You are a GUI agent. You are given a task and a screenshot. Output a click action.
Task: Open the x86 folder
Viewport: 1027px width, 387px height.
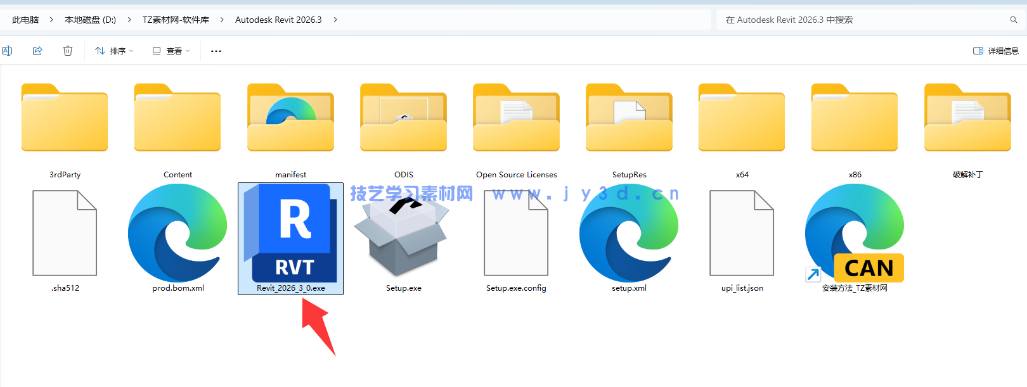click(x=855, y=118)
